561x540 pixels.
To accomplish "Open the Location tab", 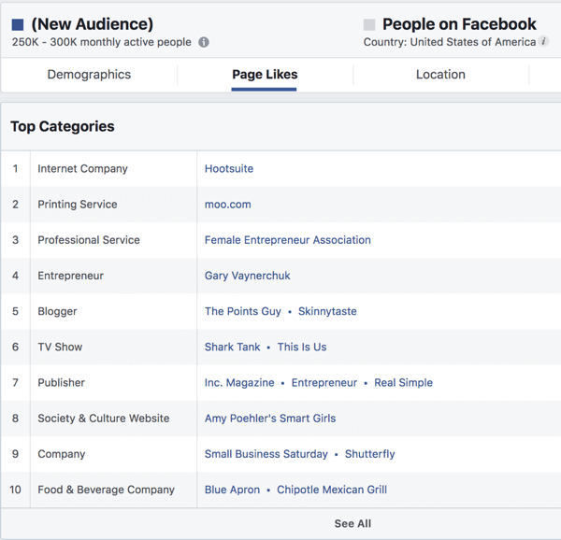I will 440,75.
